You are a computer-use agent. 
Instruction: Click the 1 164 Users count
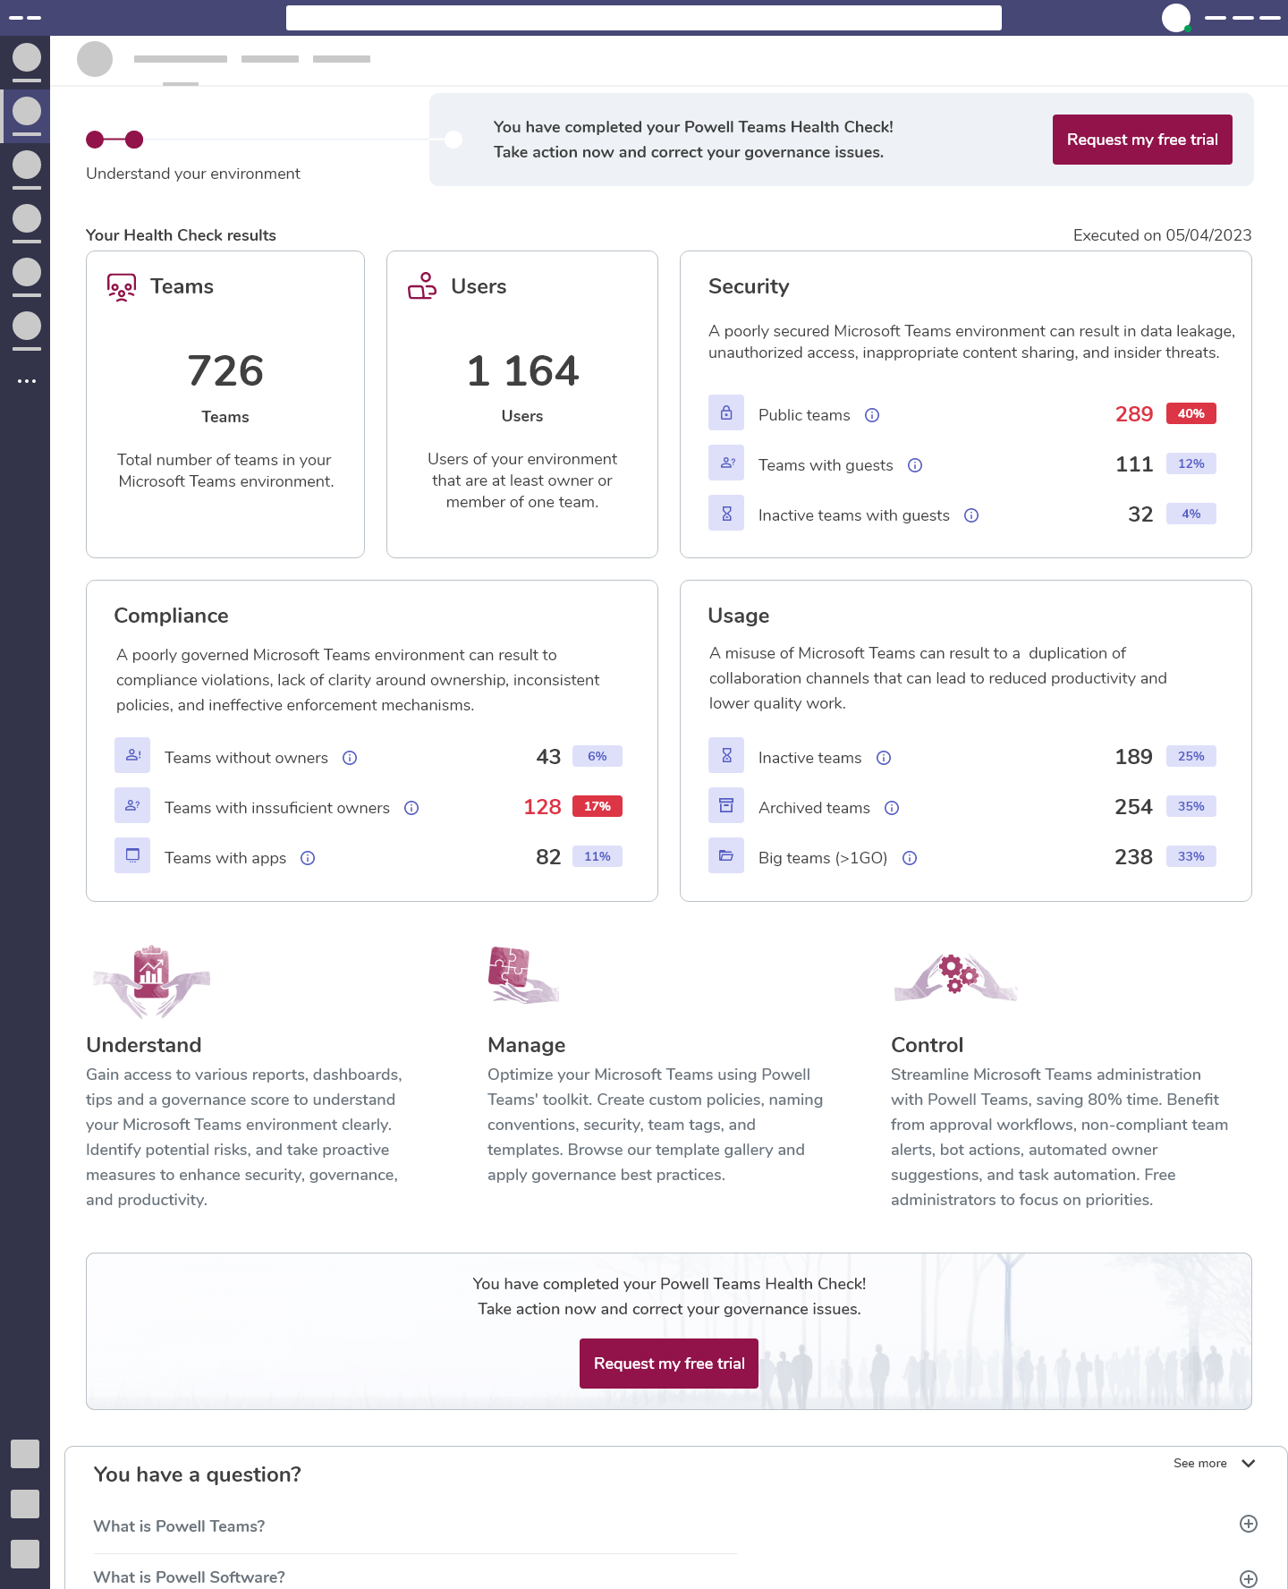pyautogui.click(x=522, y=370)
